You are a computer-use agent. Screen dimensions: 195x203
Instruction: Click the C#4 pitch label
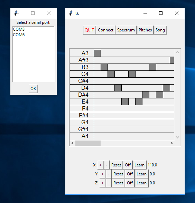83,81
